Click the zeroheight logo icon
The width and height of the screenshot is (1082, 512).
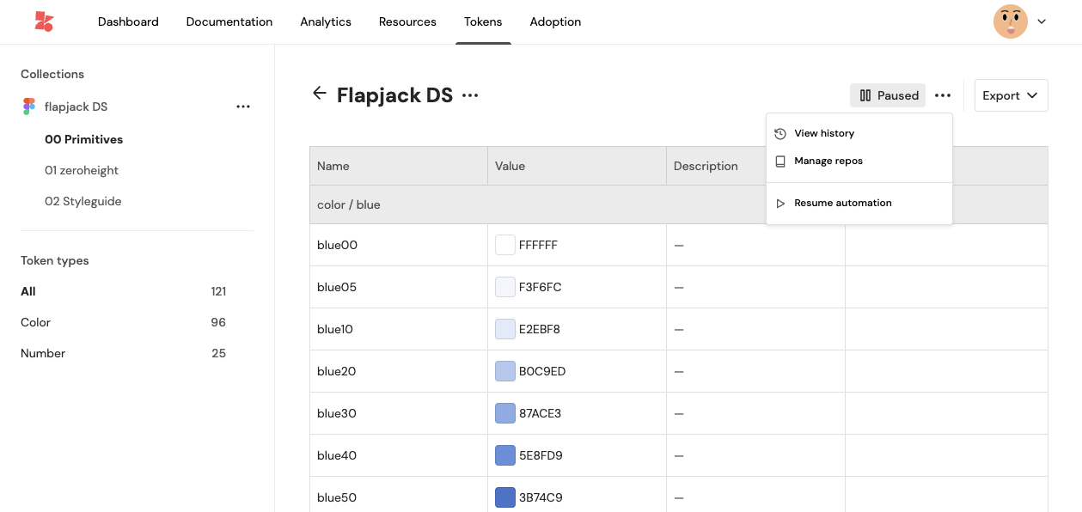click(44, 21)
